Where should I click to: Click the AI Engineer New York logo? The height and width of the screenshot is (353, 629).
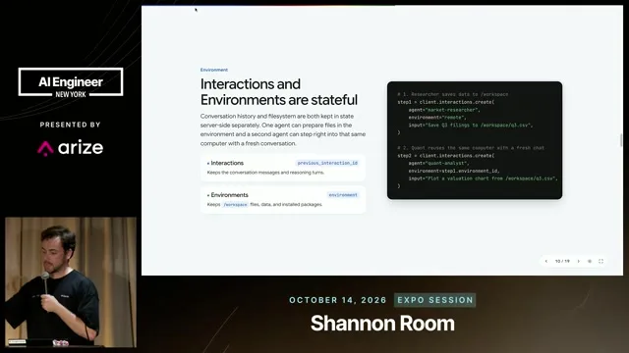tap(71, 82)
